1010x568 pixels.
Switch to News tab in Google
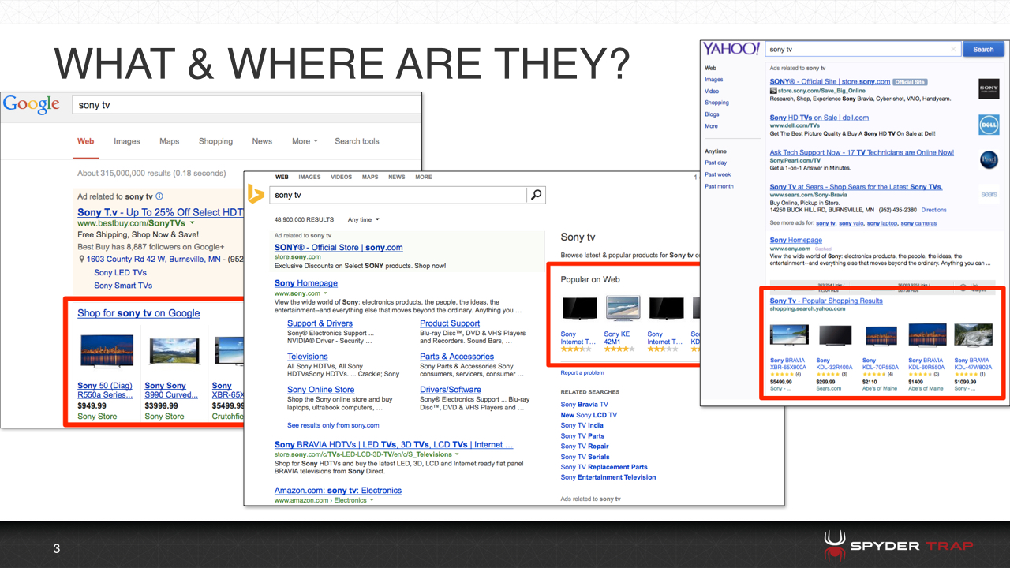pos(262,141)
